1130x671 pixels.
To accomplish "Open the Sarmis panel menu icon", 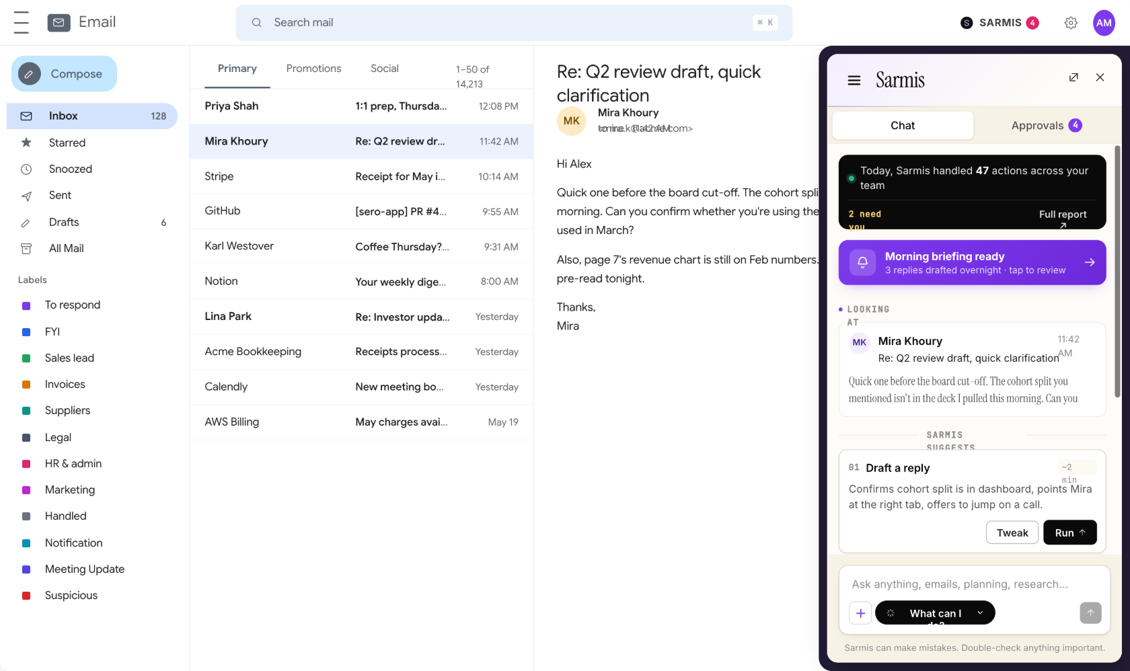I will coord(854,81).
